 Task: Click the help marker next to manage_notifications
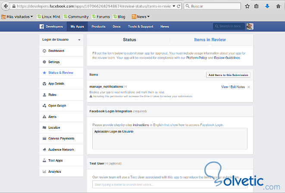click(x=125, y=87)
